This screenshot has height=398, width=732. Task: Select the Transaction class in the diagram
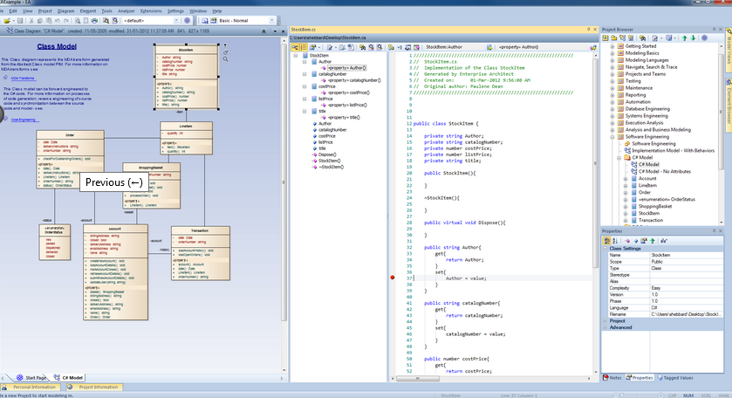pyautogui.click(x=201, y=253)
